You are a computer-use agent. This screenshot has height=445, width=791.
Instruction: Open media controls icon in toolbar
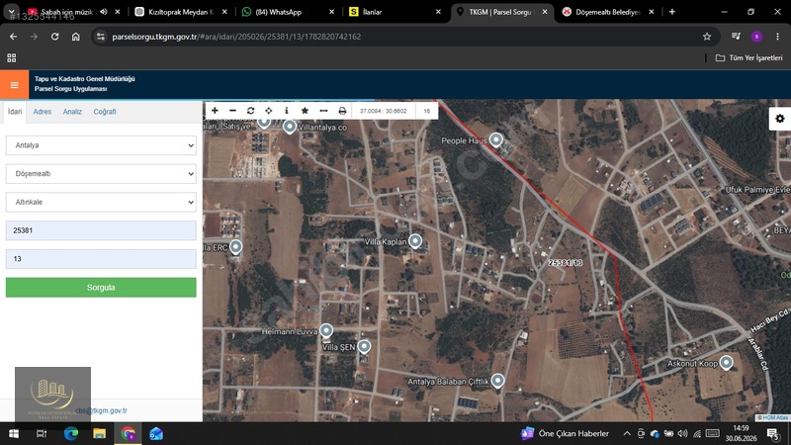point(736,37)
